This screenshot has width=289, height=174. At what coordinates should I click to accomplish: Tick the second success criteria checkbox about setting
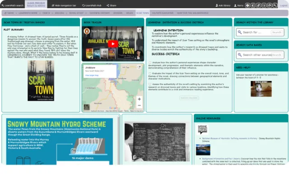(x=150, y=73)
